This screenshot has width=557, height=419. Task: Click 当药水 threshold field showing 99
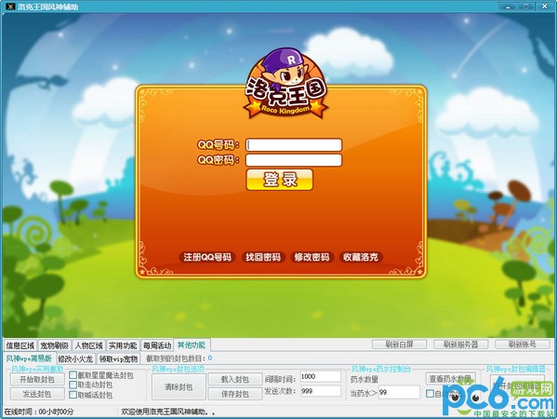tap(399, 392)
